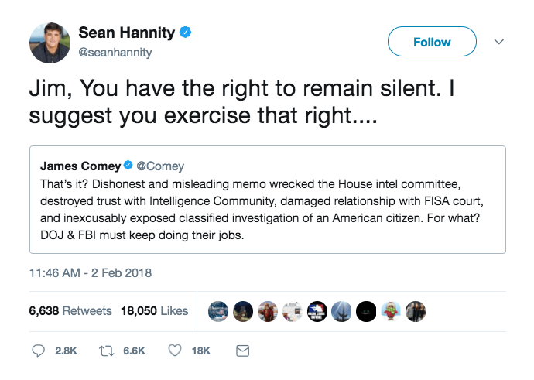Click the envelope direct message icon
This screenshot has height=380, width=534.
[243, 351]
